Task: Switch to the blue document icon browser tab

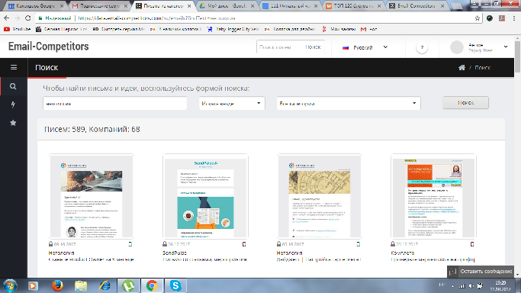Action: pos(291,6)
